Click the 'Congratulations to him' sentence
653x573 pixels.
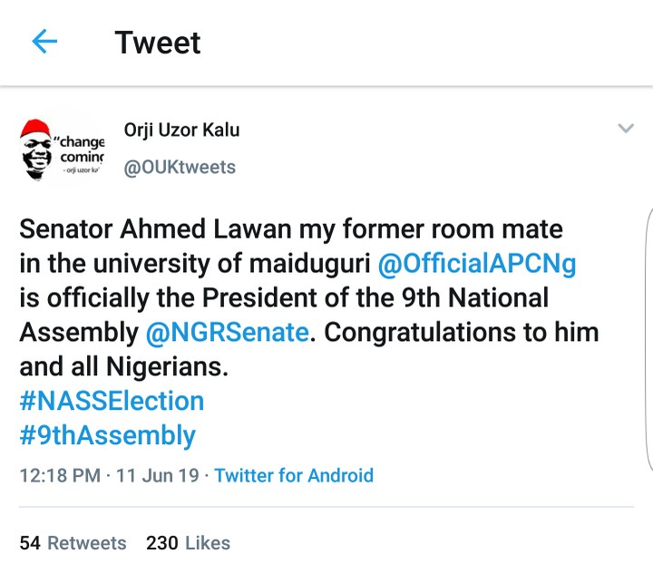click(x=463, y=332)
